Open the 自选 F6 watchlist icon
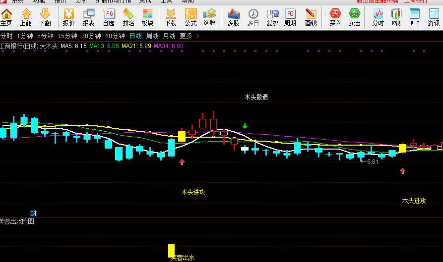Image resolution: width=443 pixels, height=262 pixels. pyautogui.click(x=109, y=17)
